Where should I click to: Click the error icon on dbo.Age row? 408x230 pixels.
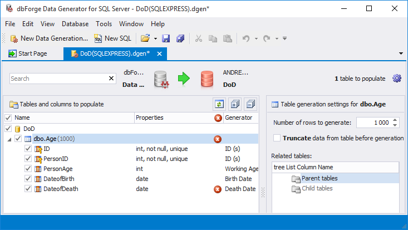point(218,139)
